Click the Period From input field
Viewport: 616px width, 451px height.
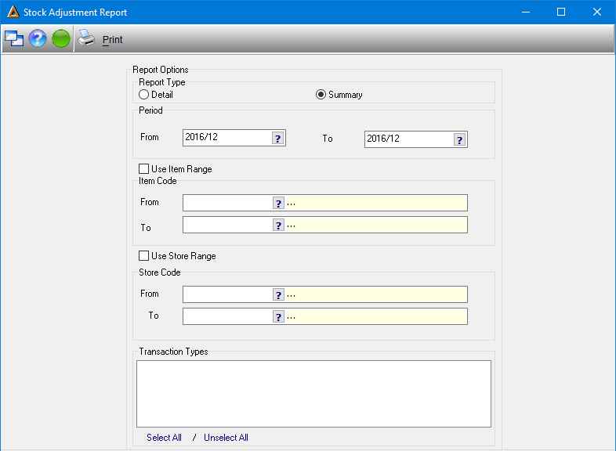pos(227,138)
